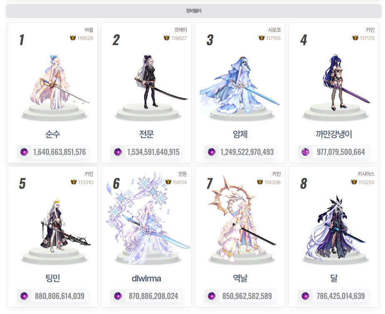Select the rank 8 달 character sprite
385x314 pixels.
pyautogui.click(x=335, y=227)
